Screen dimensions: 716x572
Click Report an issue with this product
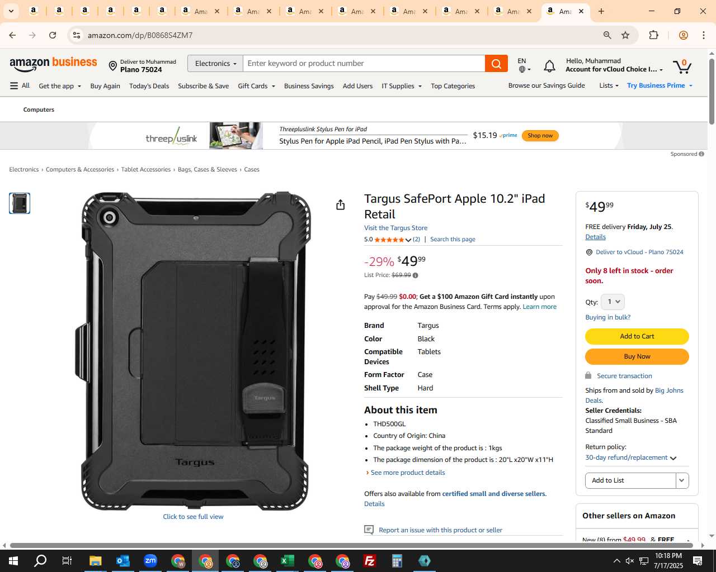click(440, 530)
